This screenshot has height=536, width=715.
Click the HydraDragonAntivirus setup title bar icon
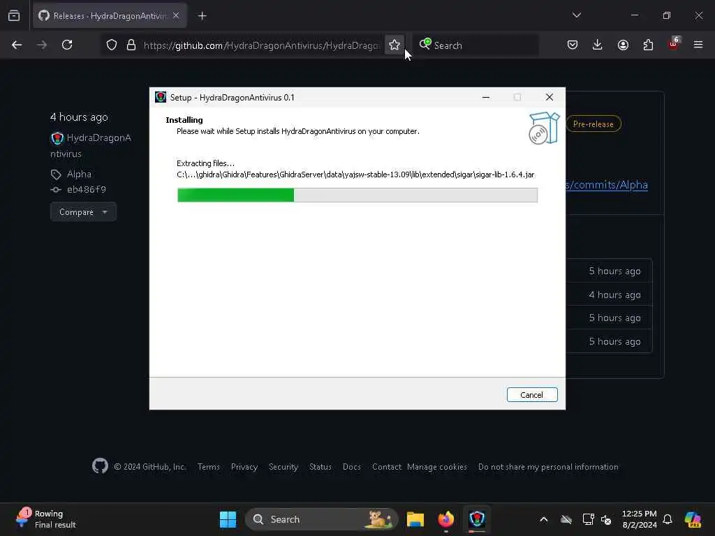click(161, 97)
